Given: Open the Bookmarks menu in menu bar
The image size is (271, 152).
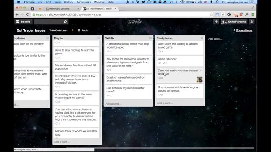Looking at the screenshot, I should pos(84,2).
